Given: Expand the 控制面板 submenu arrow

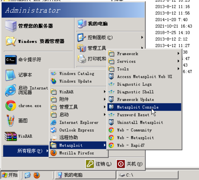Looking at the screenshot, I should 142,37.
